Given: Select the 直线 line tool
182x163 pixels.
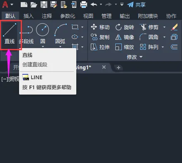Looking at the screenshot, I should coord(10,34).
